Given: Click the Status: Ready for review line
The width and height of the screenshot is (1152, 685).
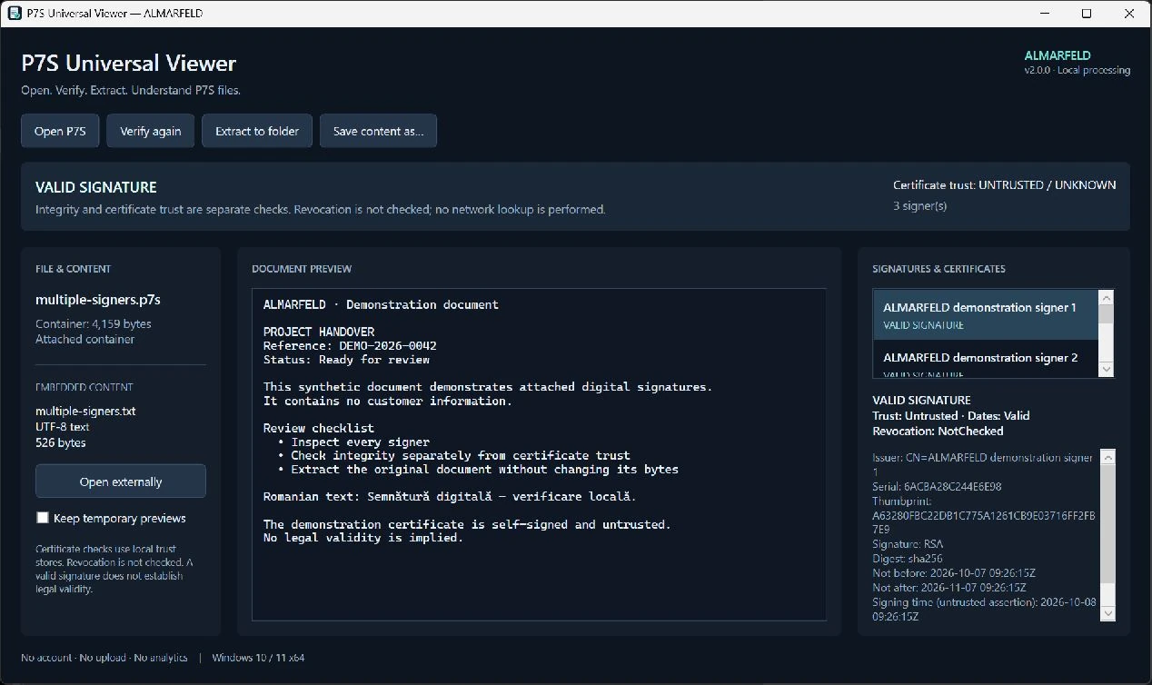Looking at the screenshot, I should [x=346, y=360].
